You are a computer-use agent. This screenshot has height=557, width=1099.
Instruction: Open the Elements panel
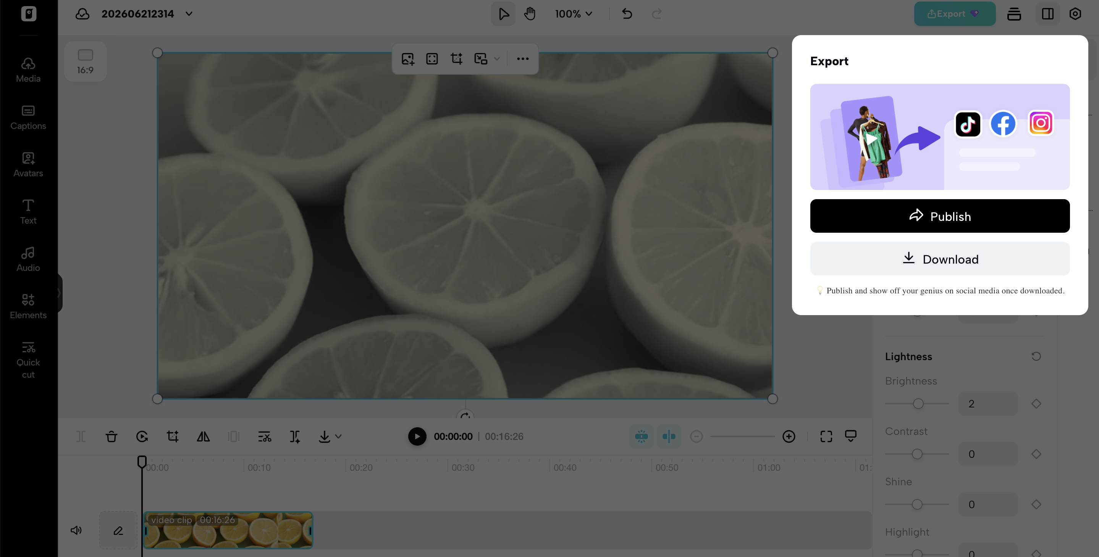tap(28, 307)
